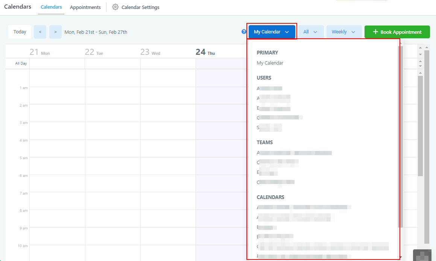Open the Weekly view dropdown
This screenshot has width=436, height=261.
(343, 32)
